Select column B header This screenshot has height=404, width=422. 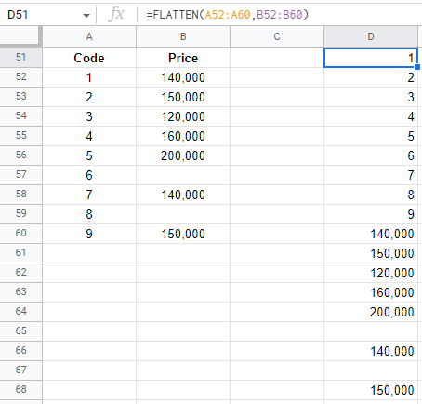183,36
